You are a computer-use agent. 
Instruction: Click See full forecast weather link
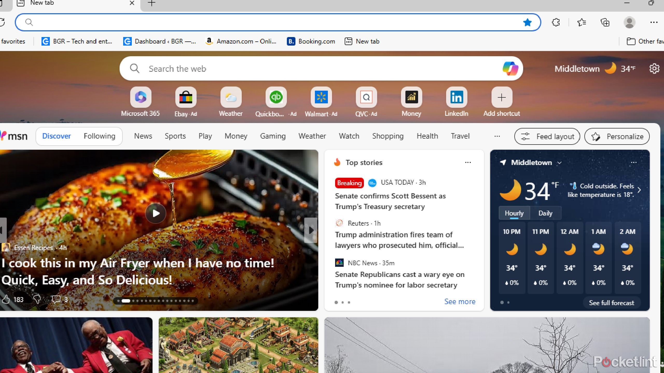(612, 303)
